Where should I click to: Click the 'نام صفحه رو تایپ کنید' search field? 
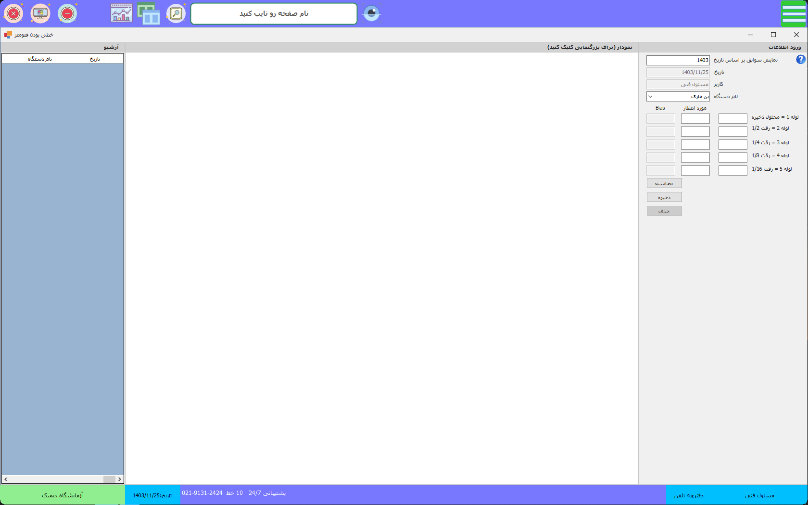(274, 14)
